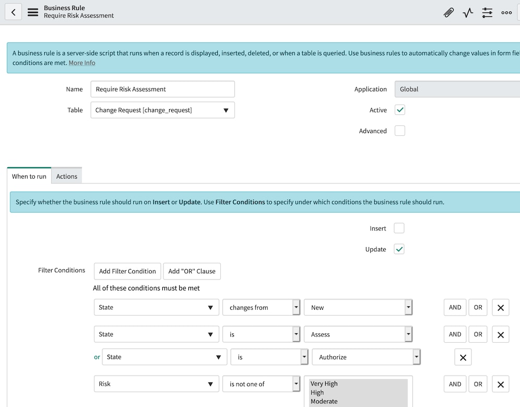Open the form context menu hamburger icon
Viewport: 520px width, 407px height.
coord(32,11)
